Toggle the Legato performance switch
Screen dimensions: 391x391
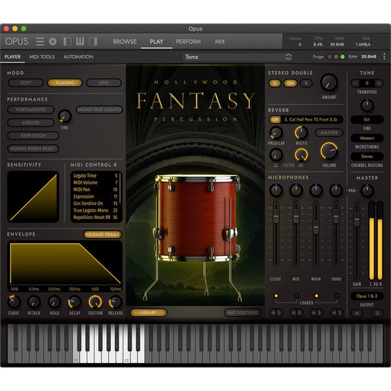pos(31,123)
